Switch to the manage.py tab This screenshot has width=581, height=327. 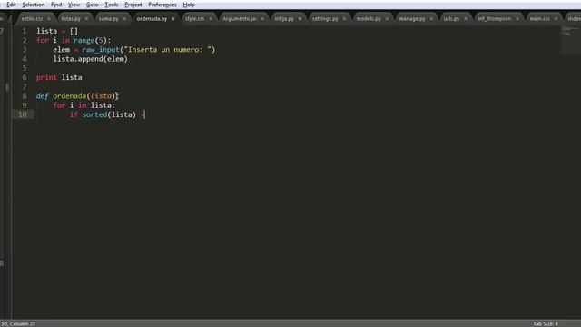click(412, 18)
